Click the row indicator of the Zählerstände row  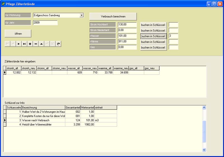[4, 72]
